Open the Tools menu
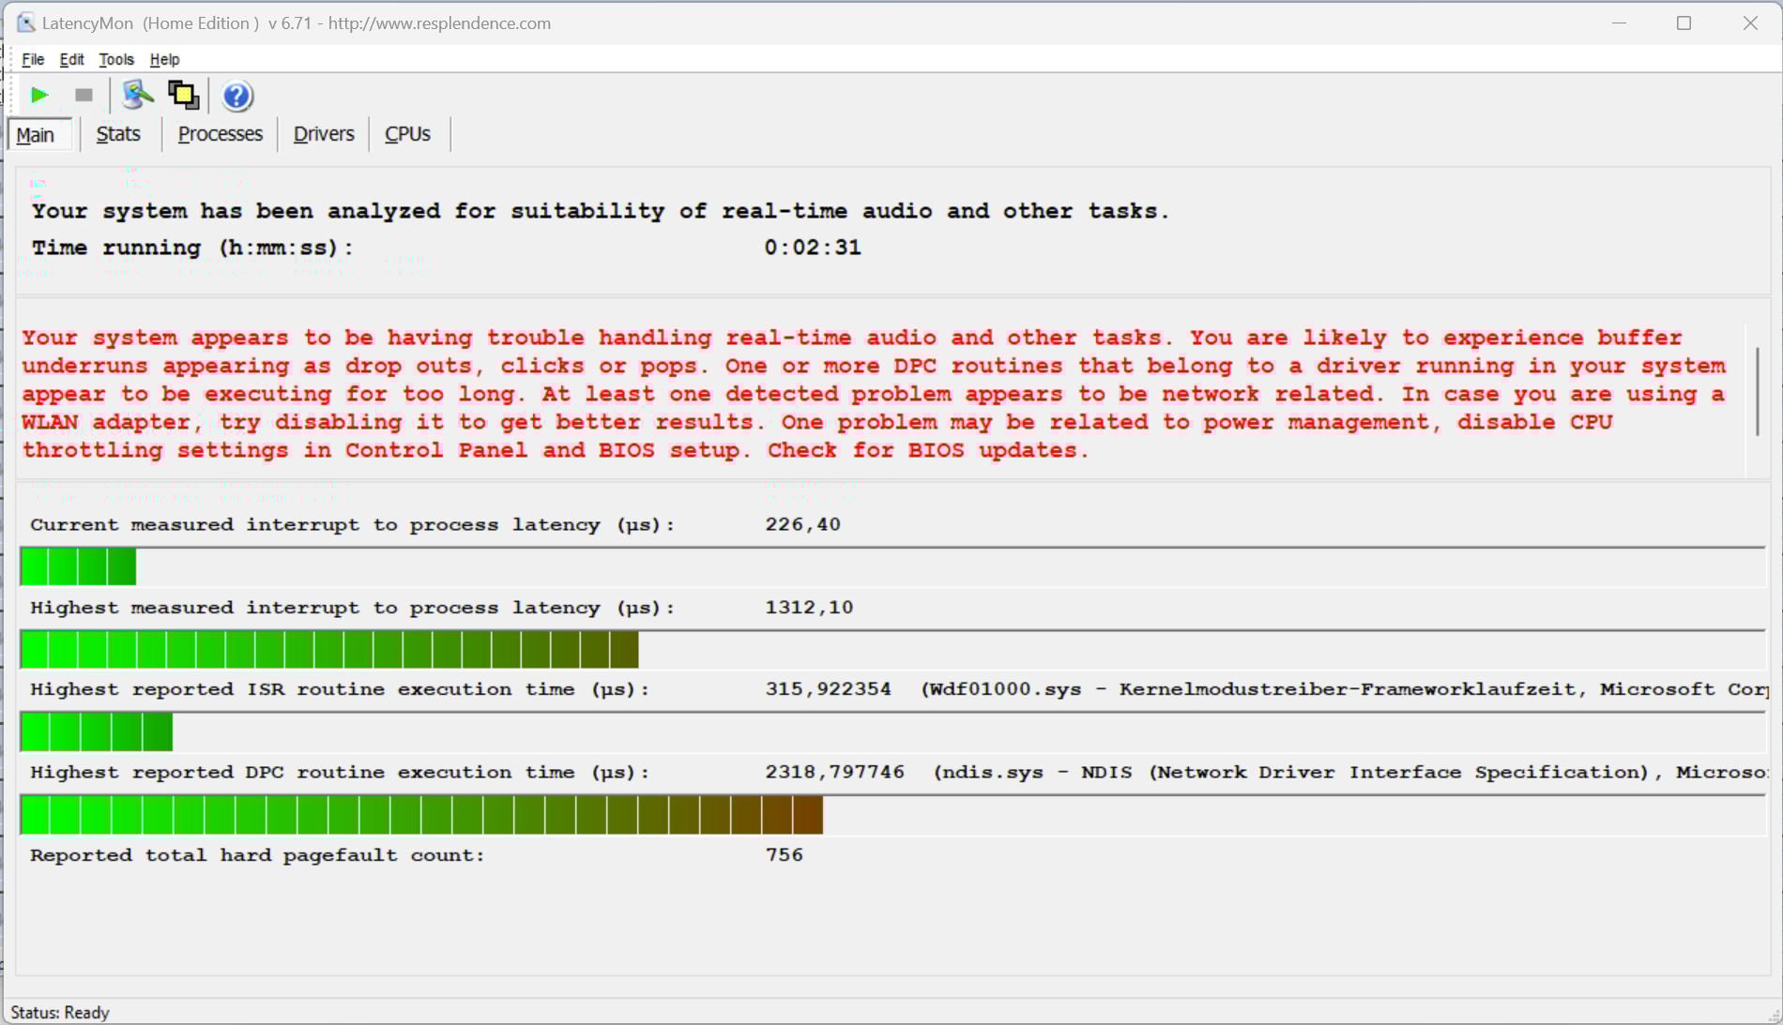1783x1025 pixels. (116, 59)
